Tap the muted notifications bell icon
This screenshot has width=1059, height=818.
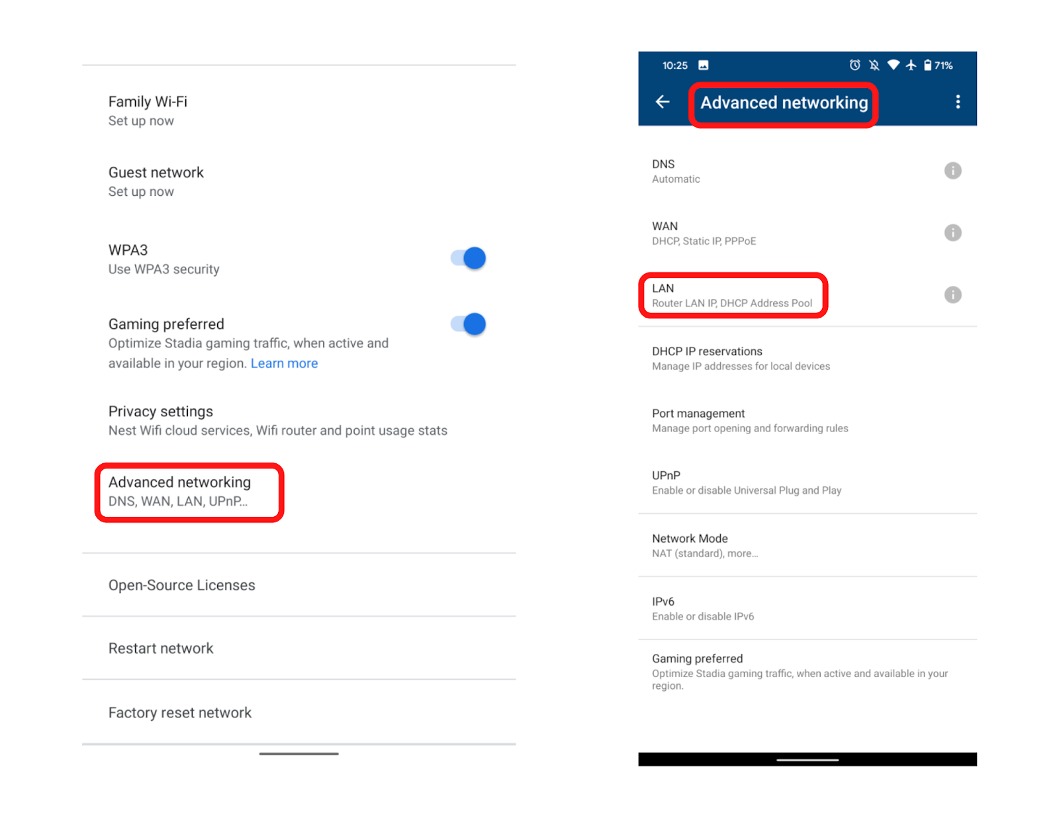(x=874, y=65)
